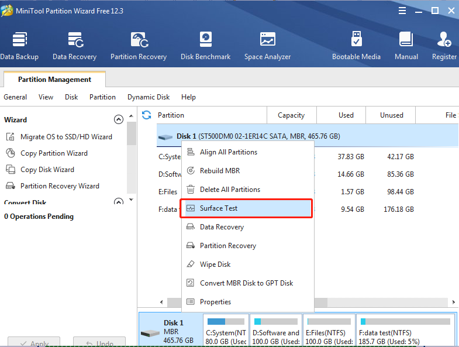Collapse the Convert Disk section
The width and height of the screenshot is (459, 347).
tap(119, 202)
